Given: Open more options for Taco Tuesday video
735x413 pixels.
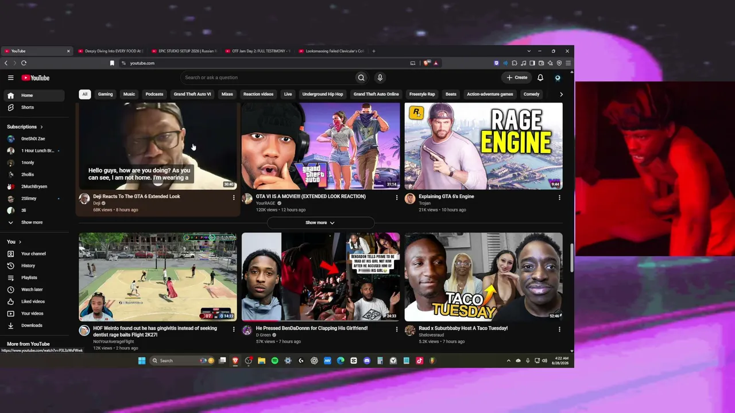Looking at the screenshot, I should pos(559,329).
